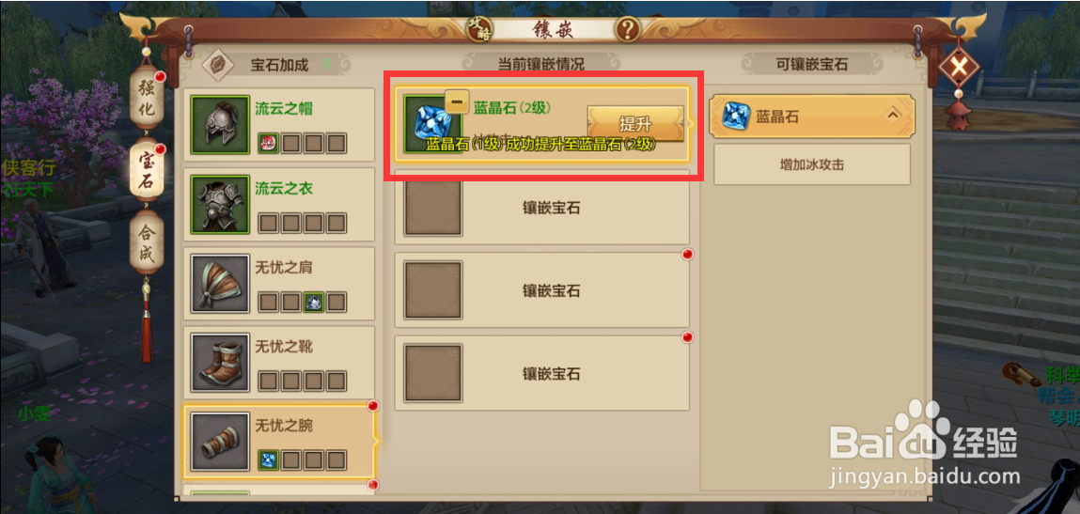Select the 无忧之腕 bracer icon
Screen dimensions: 1080x514
[220, 443]
